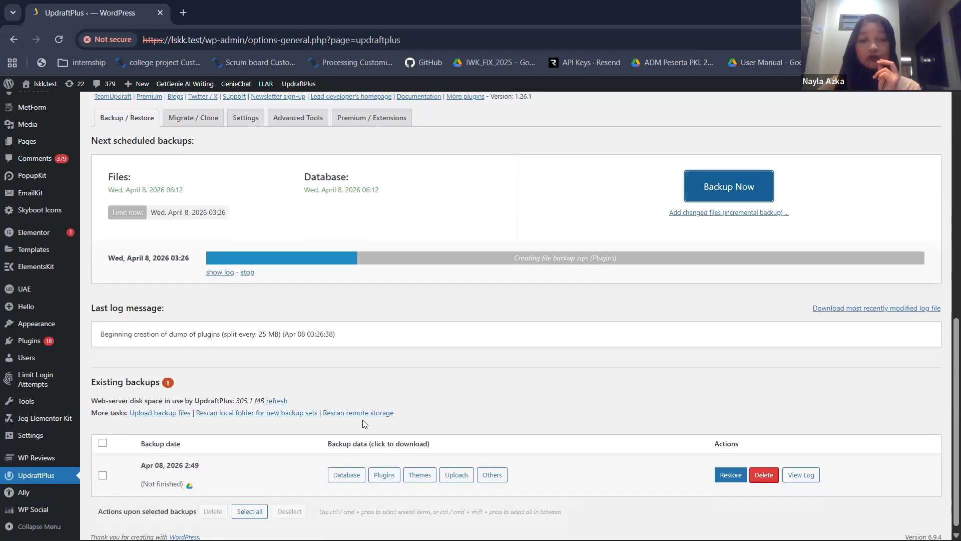Screen dimensions: 961x541
Task: Click the WordPress logo in admin bar
Action: 9,84
